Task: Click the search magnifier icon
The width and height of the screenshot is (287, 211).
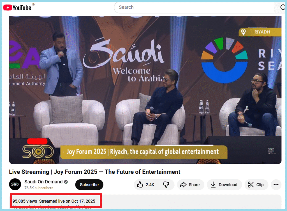Action: [x=283, y=8]
